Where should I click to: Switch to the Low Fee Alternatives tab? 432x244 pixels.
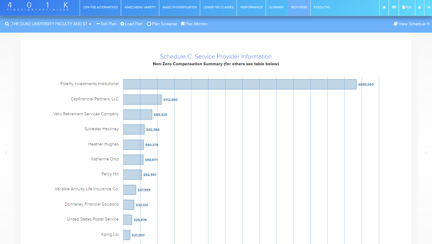tap(100, 7)
